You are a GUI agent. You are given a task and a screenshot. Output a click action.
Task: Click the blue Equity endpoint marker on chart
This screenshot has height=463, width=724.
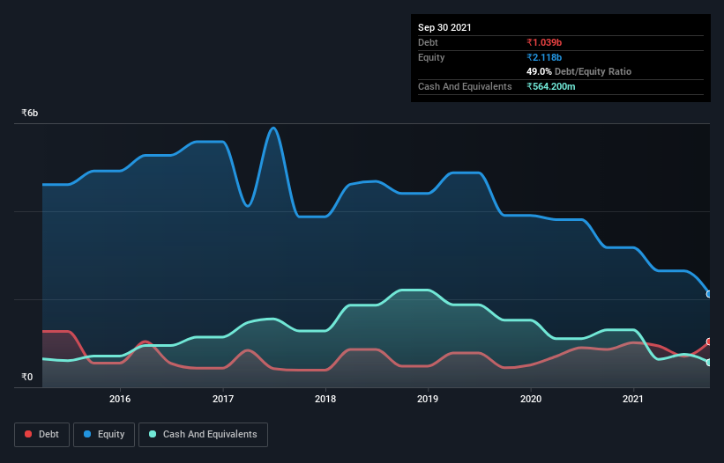click(x=708, y=294)
